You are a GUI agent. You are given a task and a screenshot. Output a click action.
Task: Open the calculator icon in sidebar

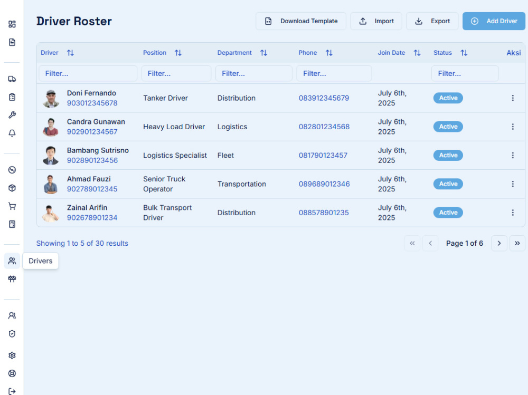pos(12,224)
